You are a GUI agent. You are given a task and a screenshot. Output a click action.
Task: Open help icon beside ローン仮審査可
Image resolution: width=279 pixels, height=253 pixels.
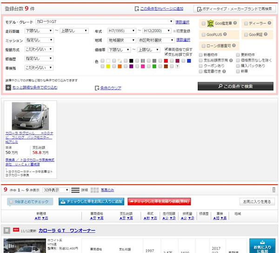click(x=234, y=46)
